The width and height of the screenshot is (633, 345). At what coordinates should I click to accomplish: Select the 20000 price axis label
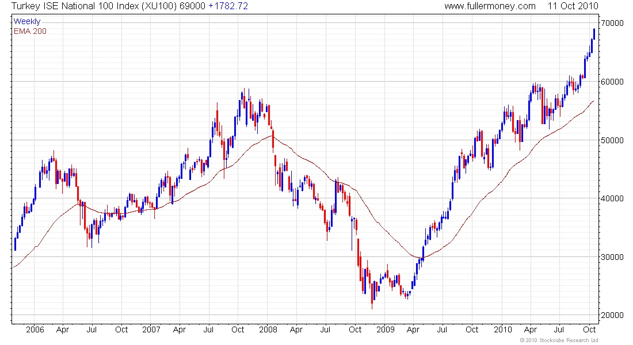pyautogui.click(x=612, y=315)
